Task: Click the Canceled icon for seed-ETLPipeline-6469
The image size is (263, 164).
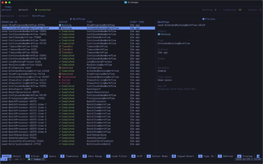Action: click(60, 68)
